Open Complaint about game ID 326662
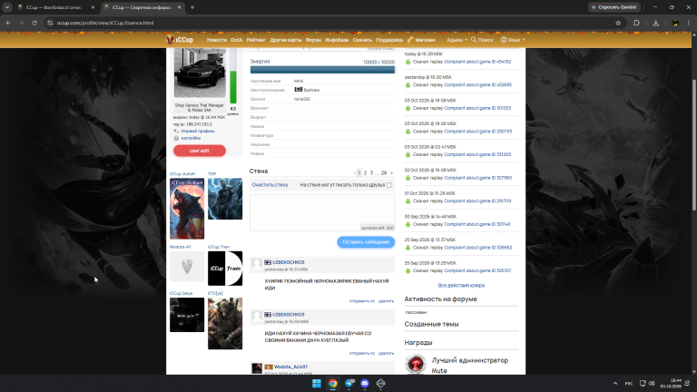697x392 pixels. (x=477, y=248)
